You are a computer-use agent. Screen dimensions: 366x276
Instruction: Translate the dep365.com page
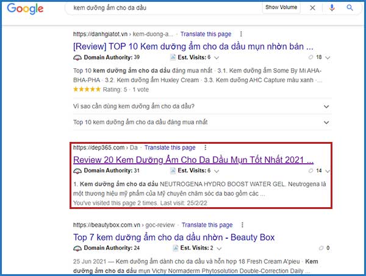170,147
